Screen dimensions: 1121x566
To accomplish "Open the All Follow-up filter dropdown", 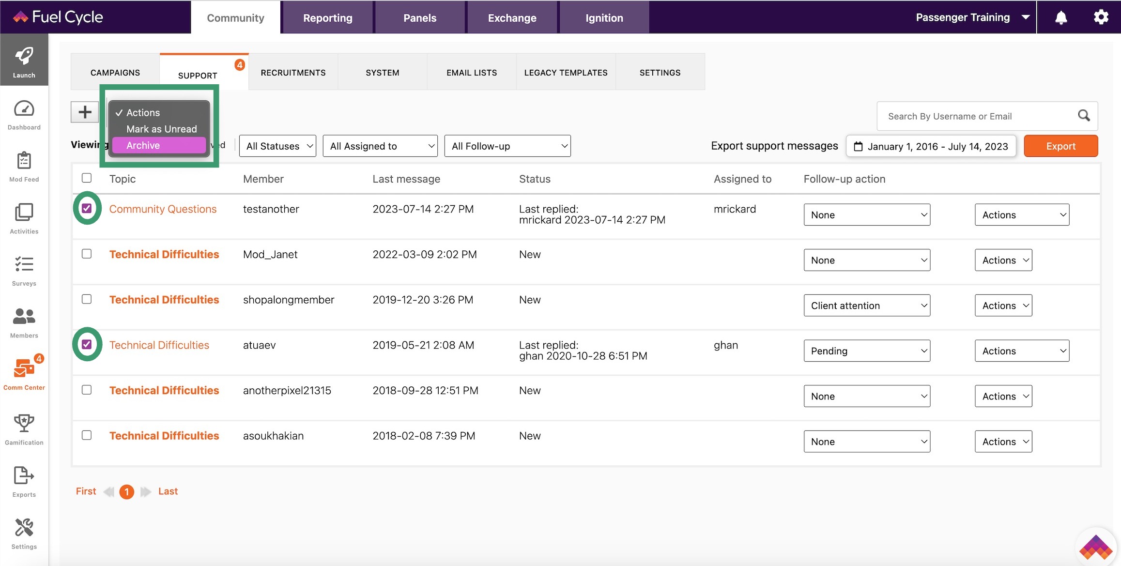I will [507, 146].
